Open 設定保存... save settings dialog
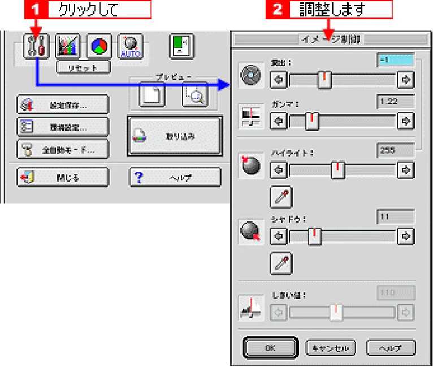The image size is (433, 368). (x=63, y=105)
